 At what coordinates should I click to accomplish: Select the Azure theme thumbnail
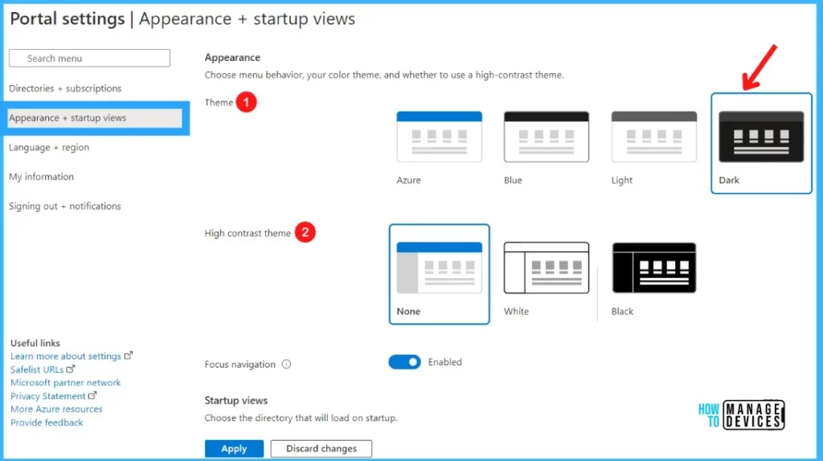pyautogui.click(x=439, y=137)
